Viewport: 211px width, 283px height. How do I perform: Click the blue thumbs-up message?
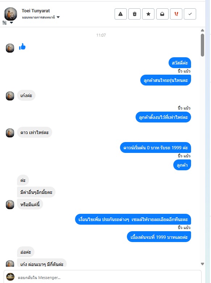[22, 47]
